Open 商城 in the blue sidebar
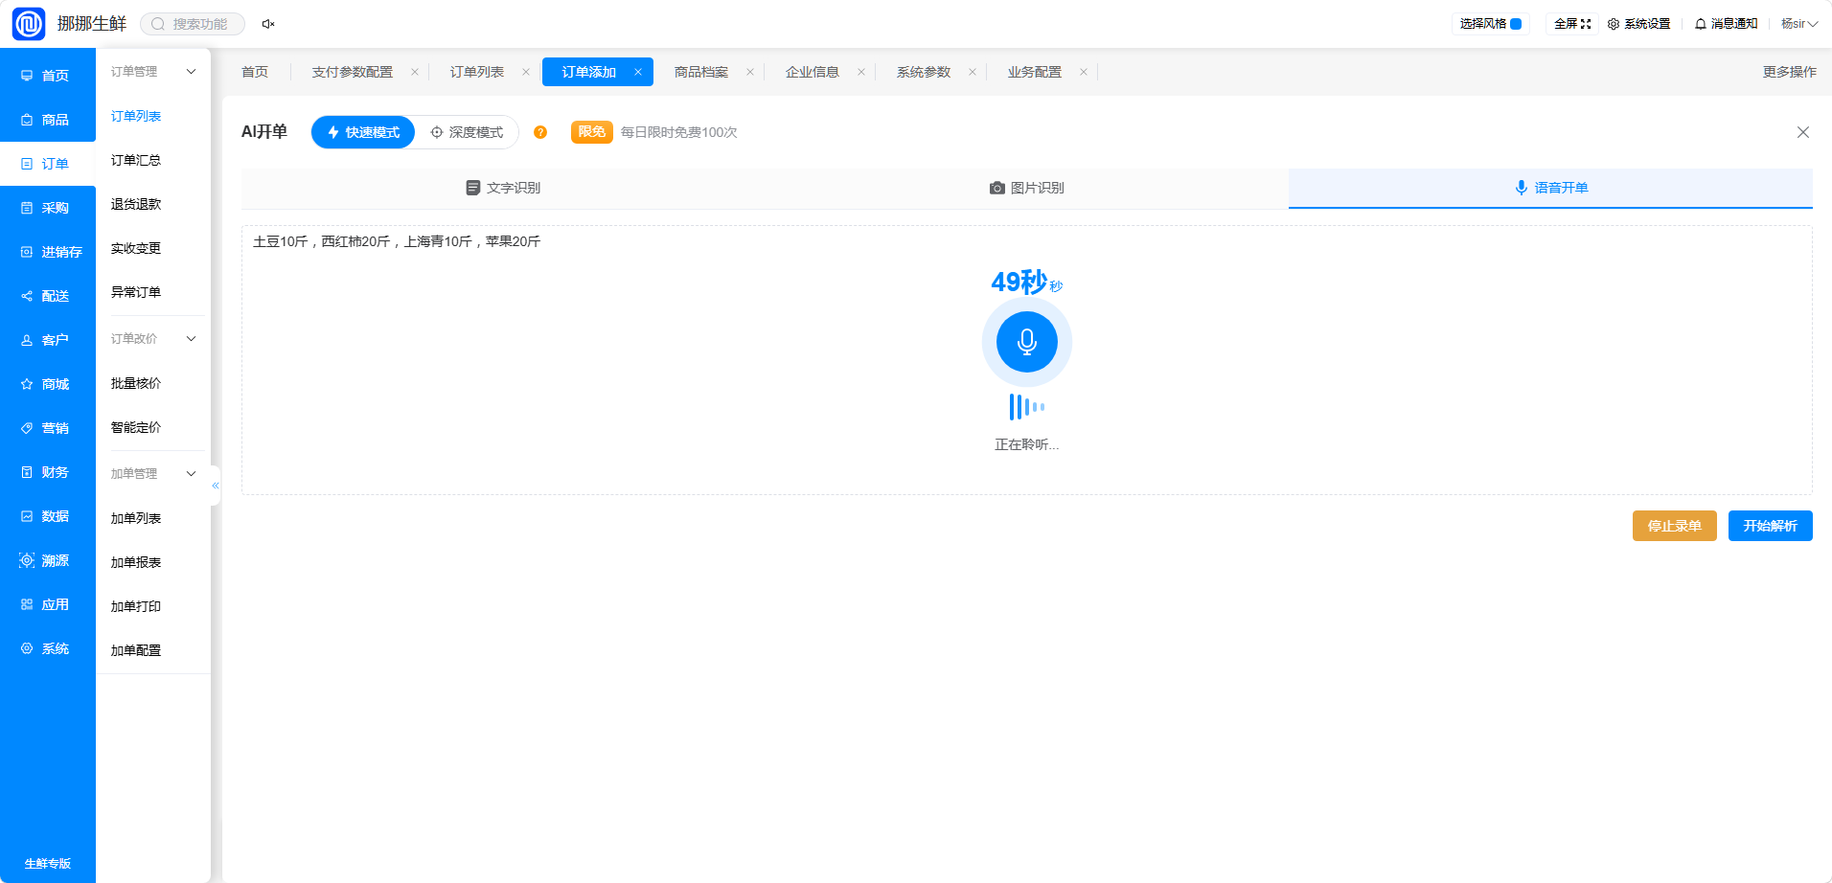 coord(48,384)
